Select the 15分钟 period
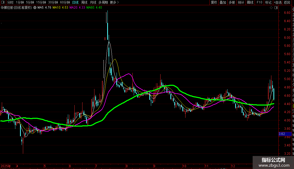294x169 pixels. 41,2
